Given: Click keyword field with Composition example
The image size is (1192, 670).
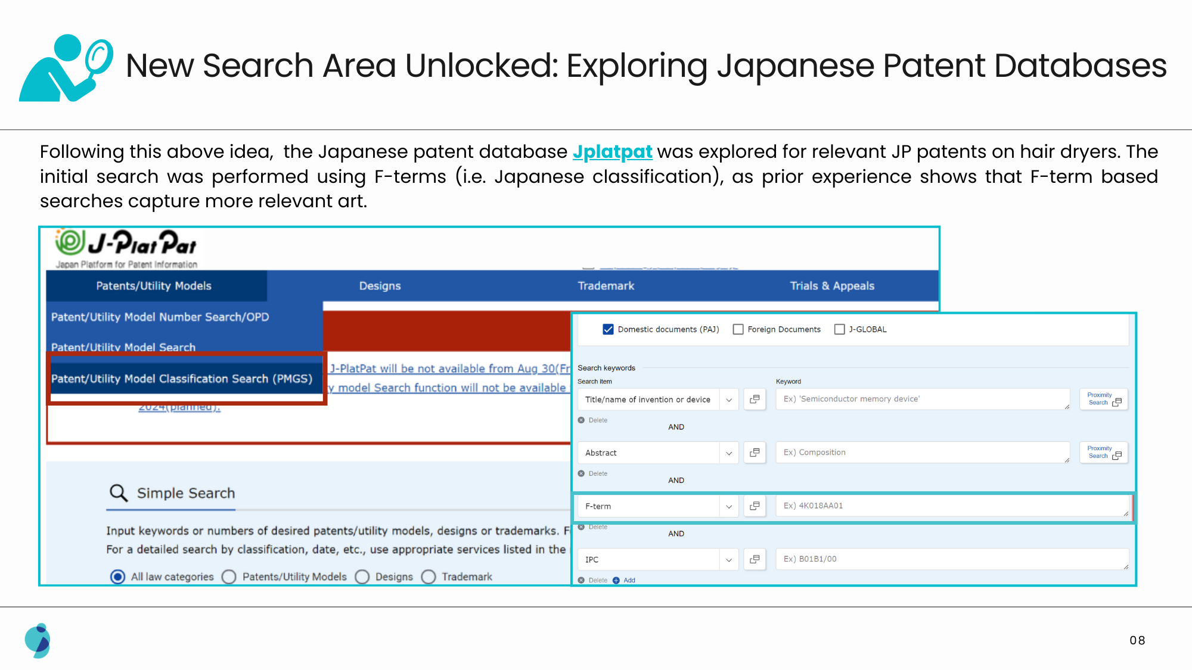Looking at the screenshot, I should click(923, 453).
